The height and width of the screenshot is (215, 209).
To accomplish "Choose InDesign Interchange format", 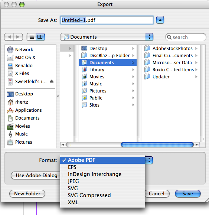I will tap(103, 174).
